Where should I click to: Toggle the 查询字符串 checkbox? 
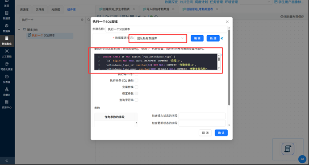[x=136, y=100]
